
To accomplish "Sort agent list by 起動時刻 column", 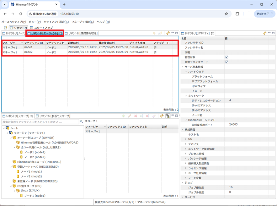I will point(83,43).
